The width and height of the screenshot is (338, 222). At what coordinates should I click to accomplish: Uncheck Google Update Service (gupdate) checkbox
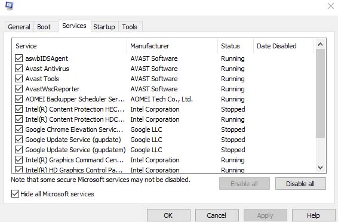tap(19, 139)
